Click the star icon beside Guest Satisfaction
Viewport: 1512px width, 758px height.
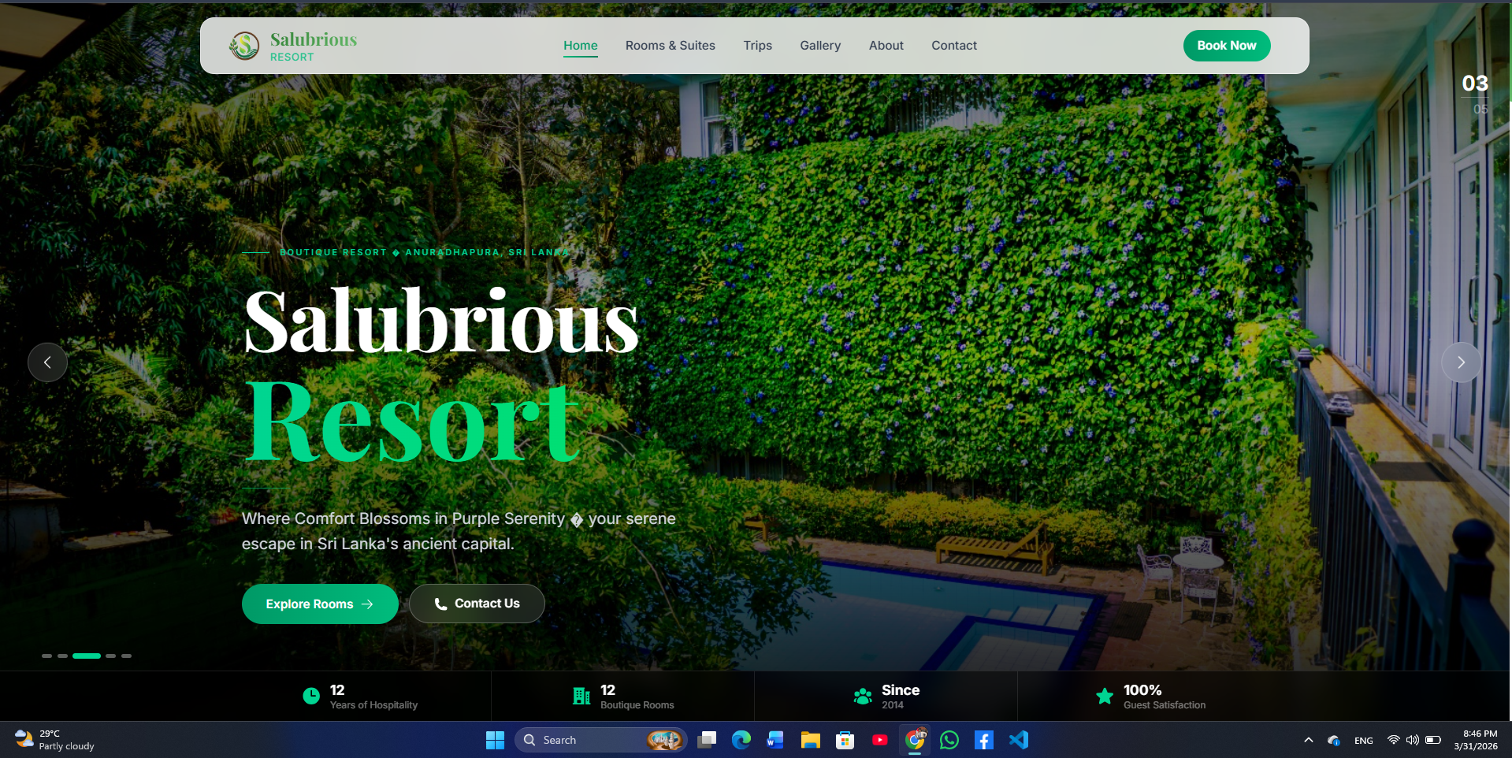pos(1105,696)
